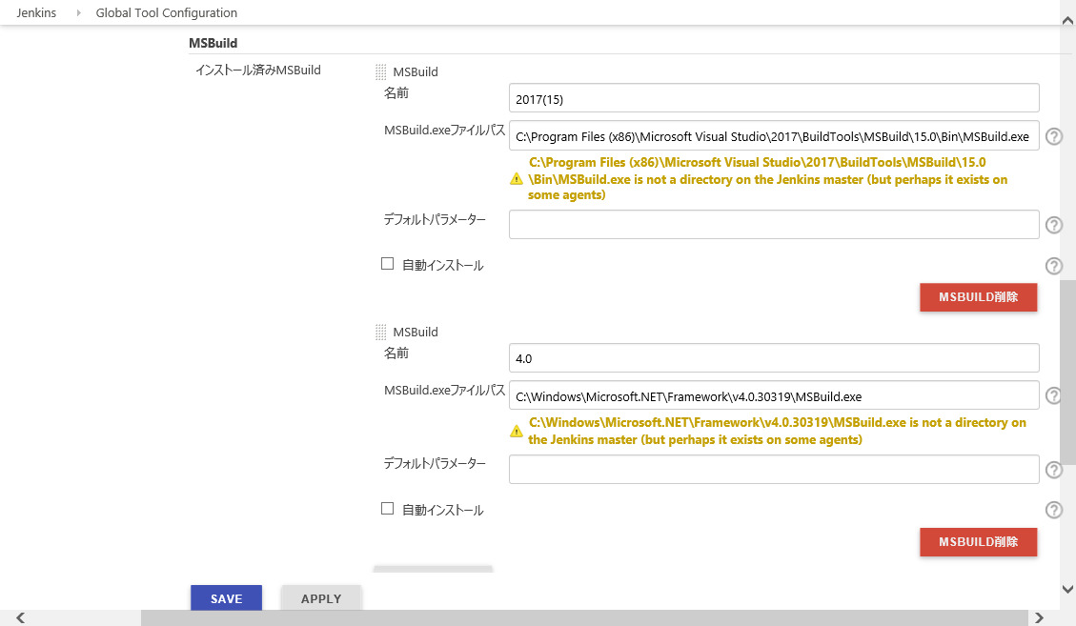Grab the drag handle of the 2017(15) MSBuild entry

tap(381, 72)
